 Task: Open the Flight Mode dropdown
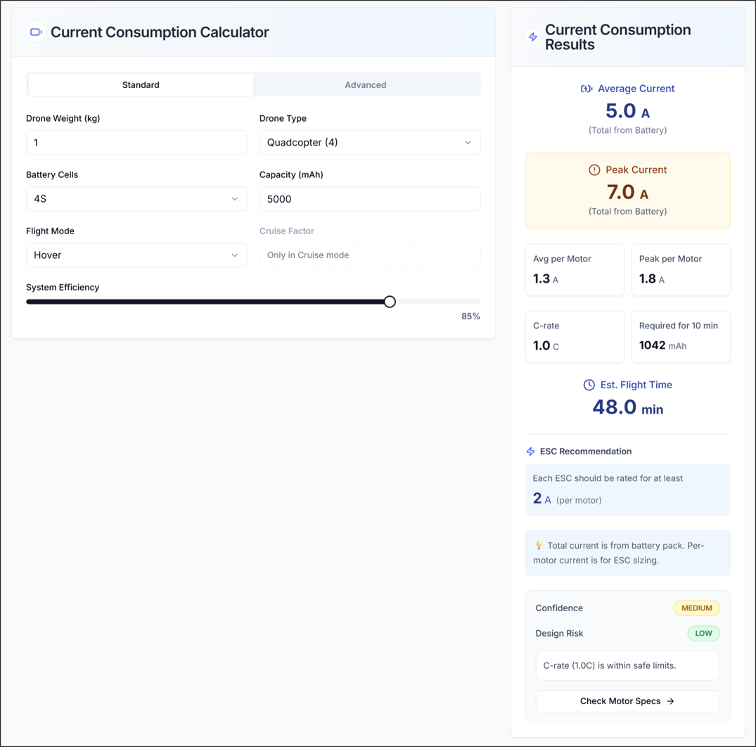136,255
